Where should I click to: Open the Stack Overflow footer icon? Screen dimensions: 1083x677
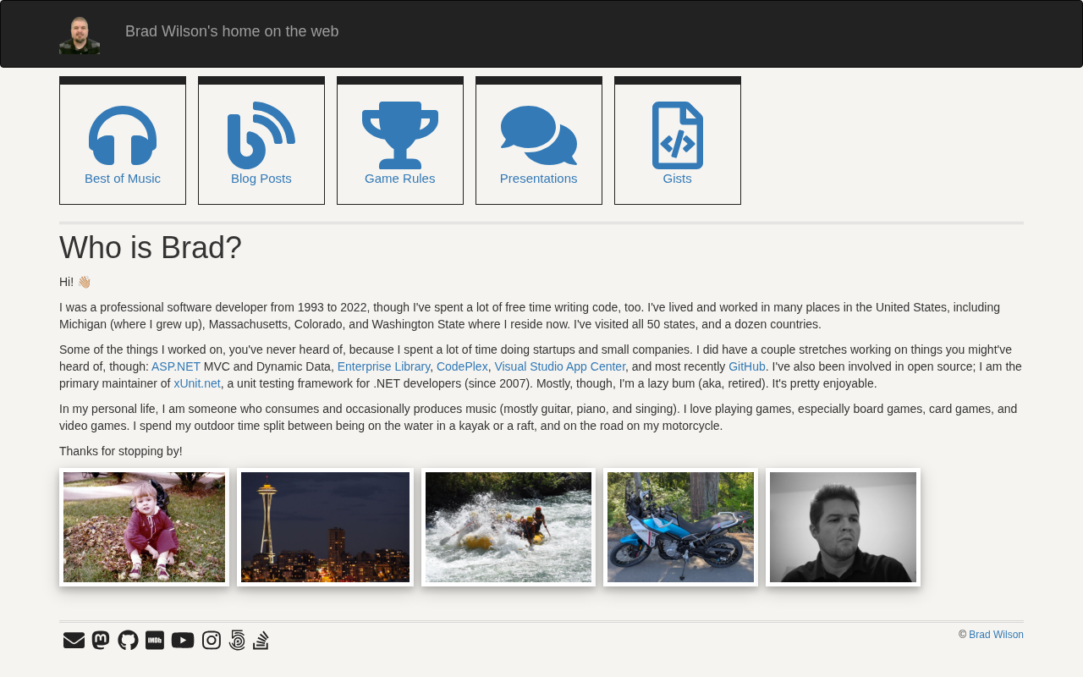261,641
